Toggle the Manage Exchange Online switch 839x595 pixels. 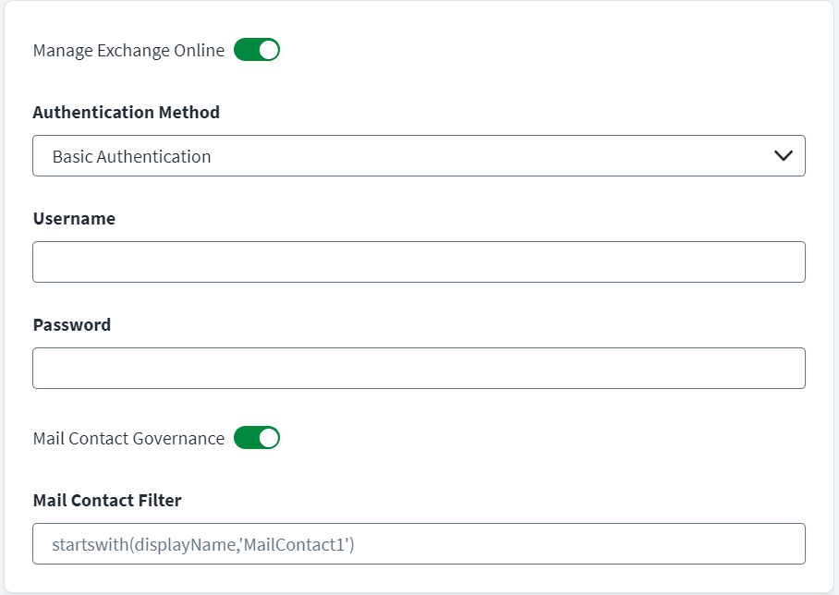[257, 50]
